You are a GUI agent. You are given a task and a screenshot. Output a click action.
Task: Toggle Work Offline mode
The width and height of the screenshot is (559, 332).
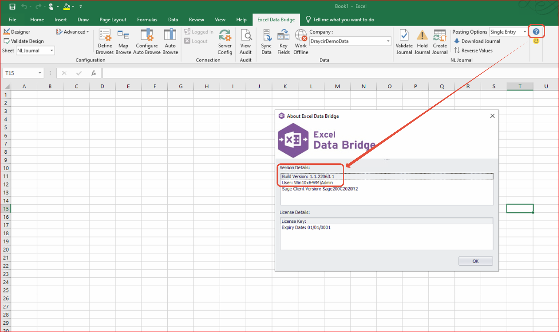pos(301,42)
